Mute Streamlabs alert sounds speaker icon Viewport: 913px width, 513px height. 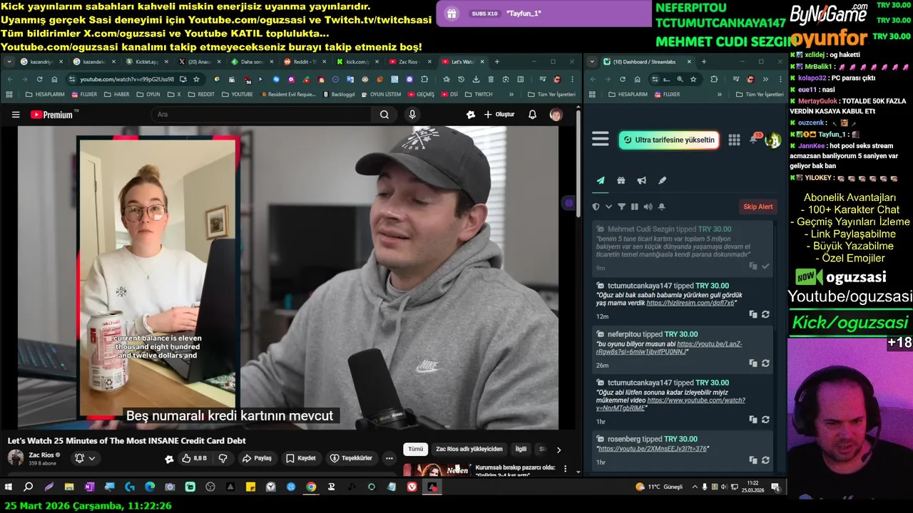point(648,207)
